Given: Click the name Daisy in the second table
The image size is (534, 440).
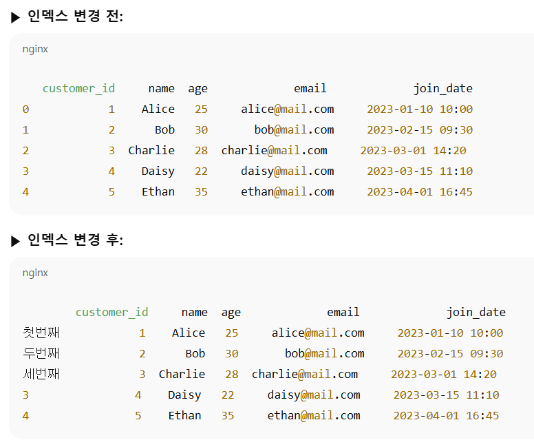Looking at the screenshot, I should (x=184, y=395).
